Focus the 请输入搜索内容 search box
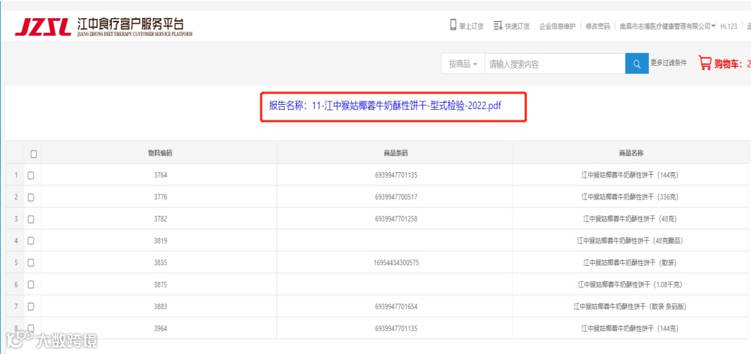The width and height of the screenshot is (751, 354). click(555, 64)
